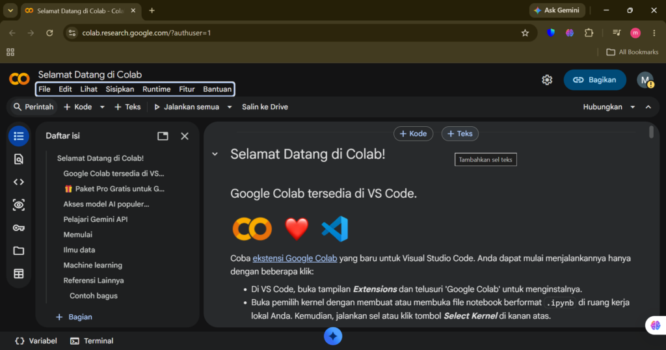Screen dimensions: 666x350
Task: Open the Chrome profile avatar
Action: 635,33
